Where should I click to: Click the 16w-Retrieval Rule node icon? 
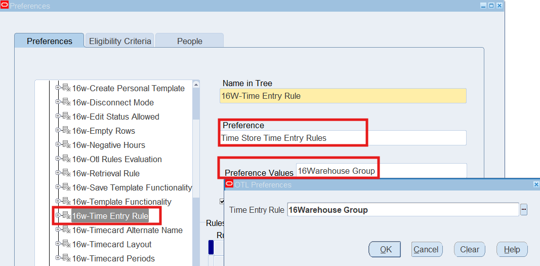coord(66,173)
